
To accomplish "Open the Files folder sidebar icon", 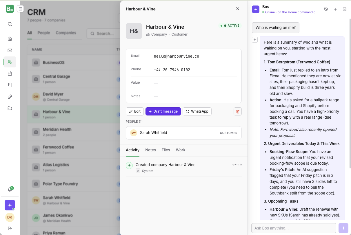I will [10, 108].
